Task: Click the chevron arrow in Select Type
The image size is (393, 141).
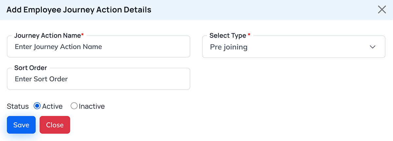Action: pyautogui.click(x=372, y=47)
